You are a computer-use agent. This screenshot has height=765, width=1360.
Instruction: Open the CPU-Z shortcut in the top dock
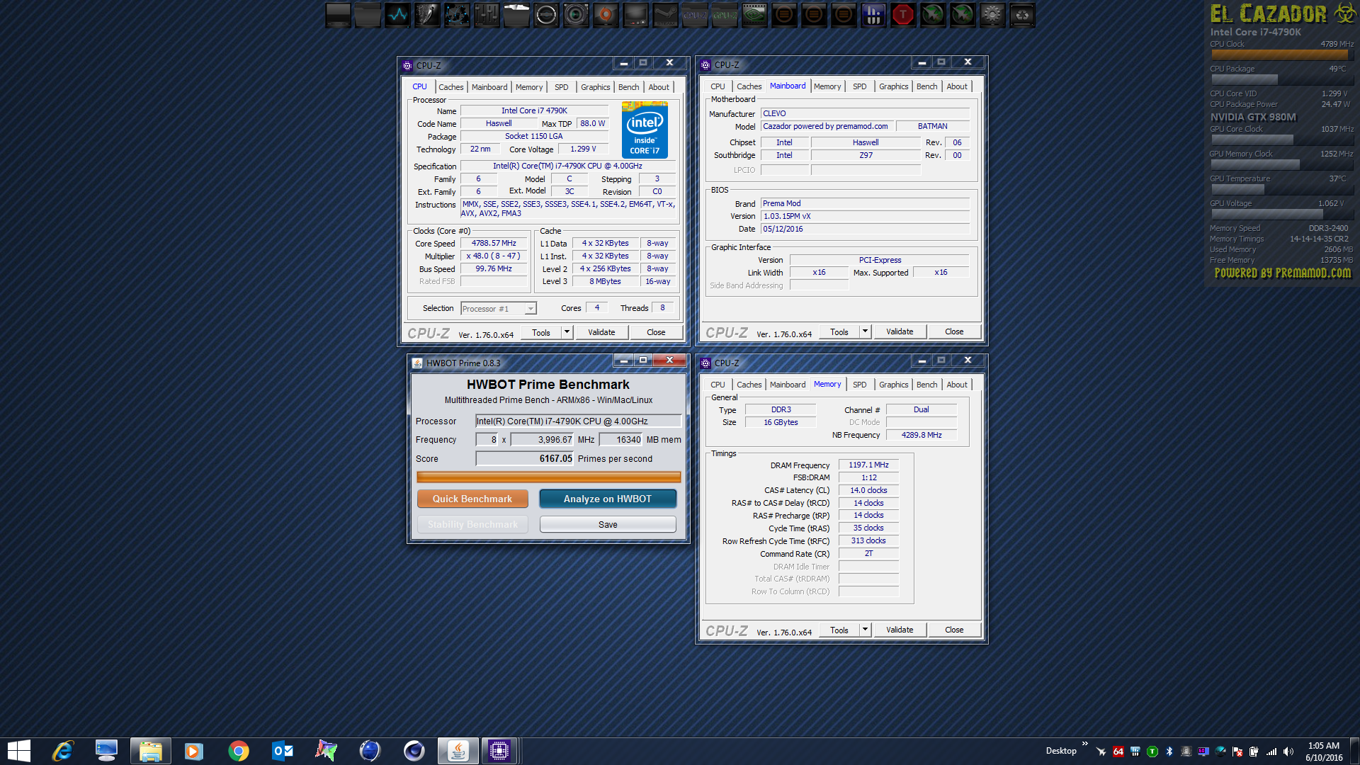tap(695, 15)
